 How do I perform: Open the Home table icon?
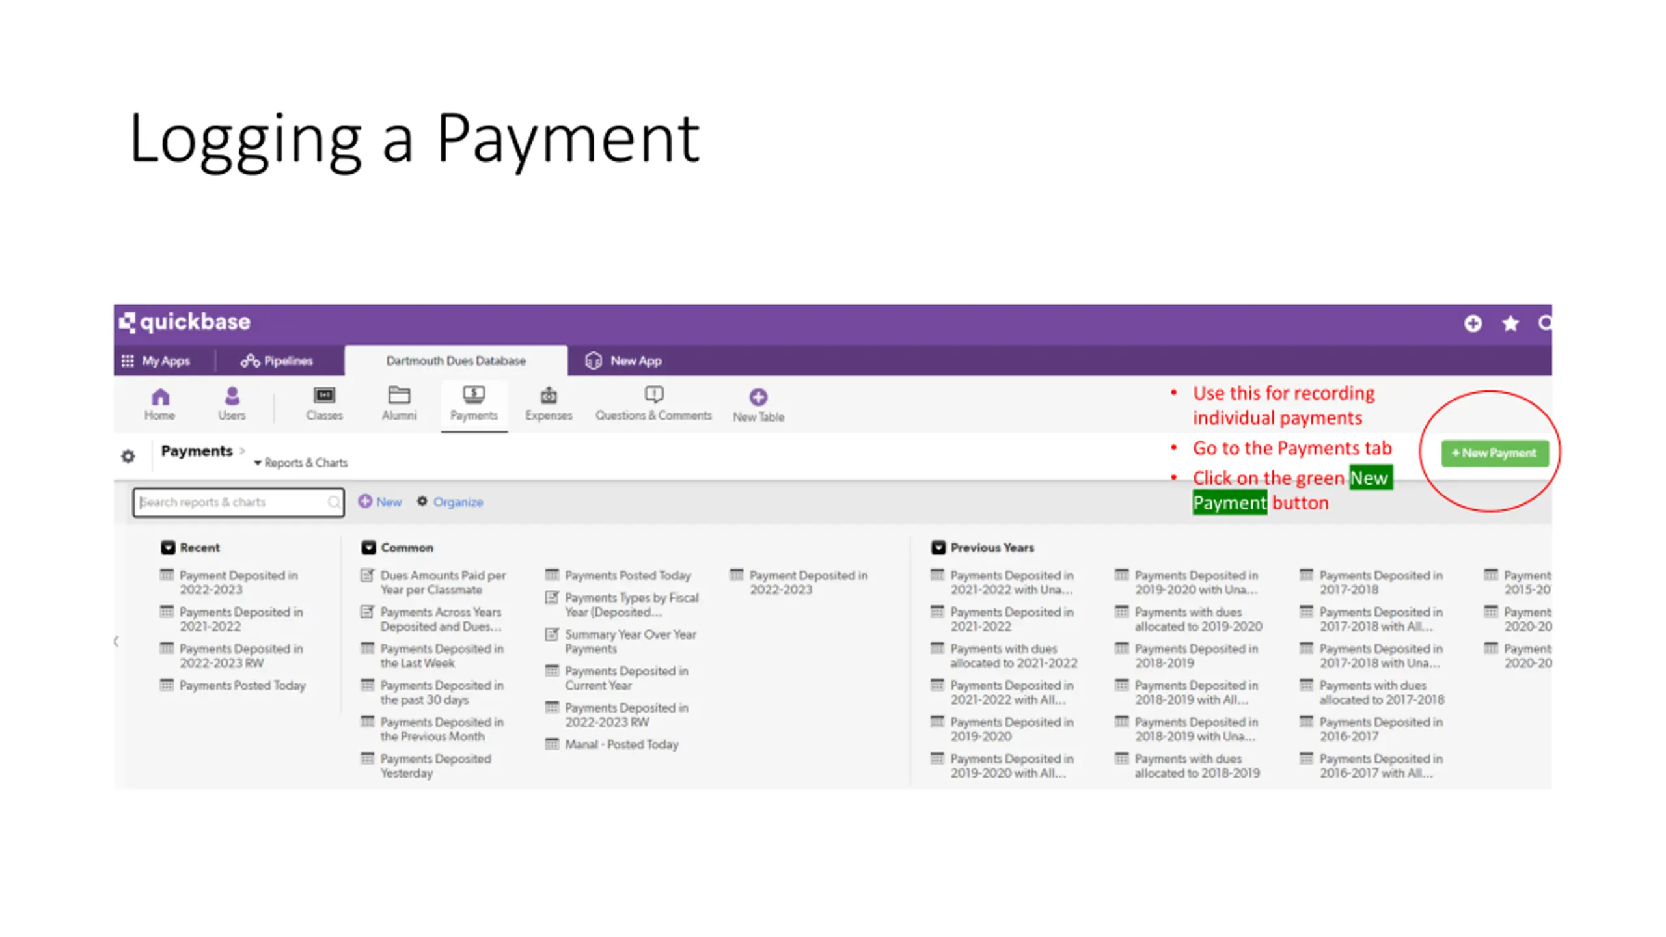pos(160,396)
